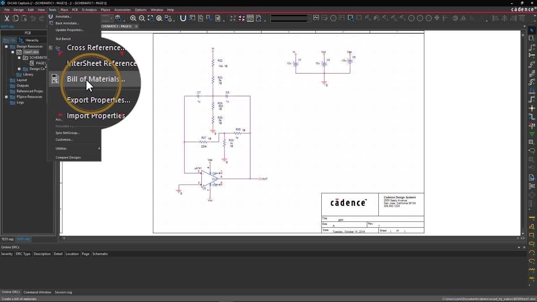Open the SI Analysis menu

89,10
